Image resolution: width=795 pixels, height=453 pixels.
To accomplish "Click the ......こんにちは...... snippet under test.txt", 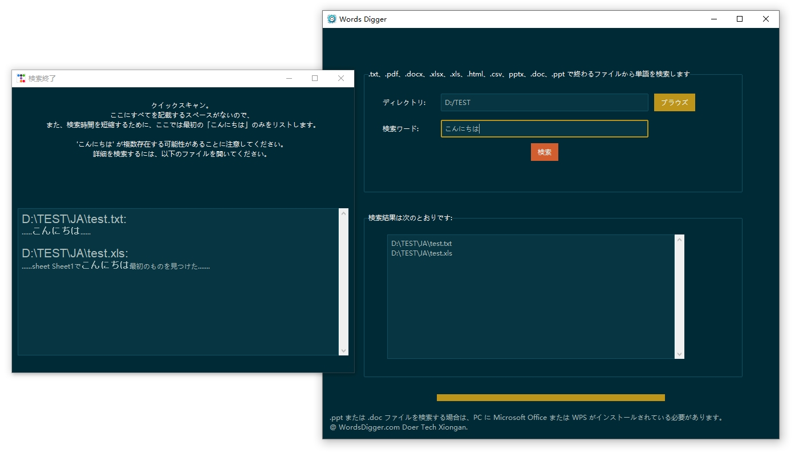I will click(56, 232).
